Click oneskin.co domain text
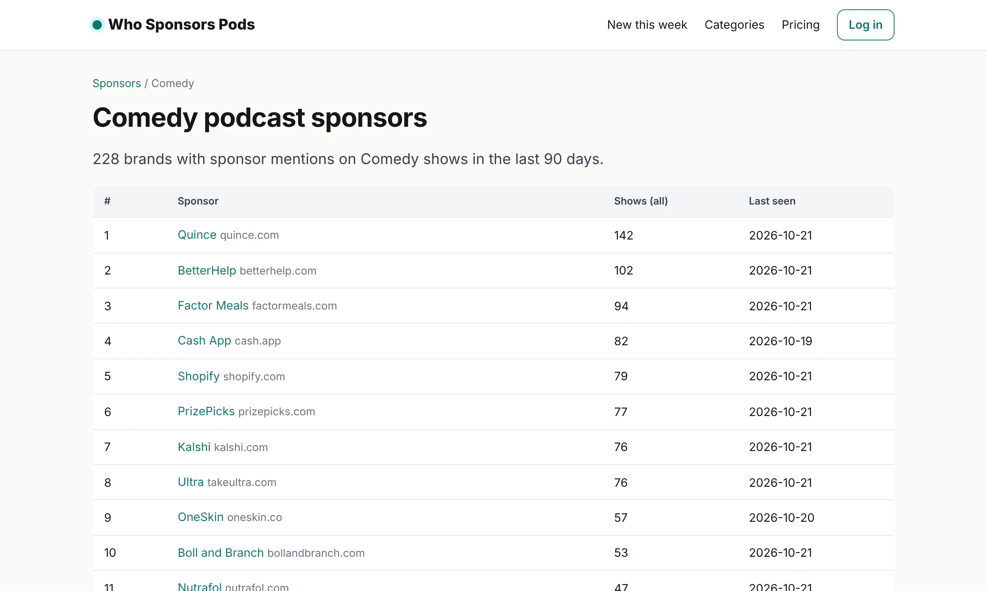The image size is (987, 591). 254,518
